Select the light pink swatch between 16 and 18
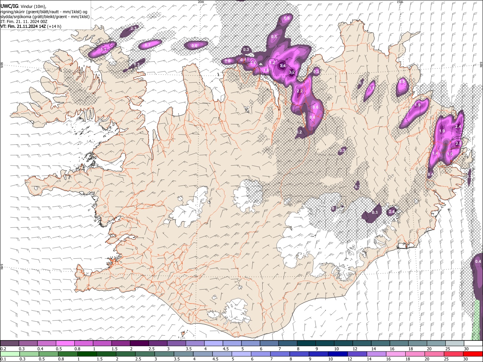Screen dimensions: 483x362 coord(396,354)
